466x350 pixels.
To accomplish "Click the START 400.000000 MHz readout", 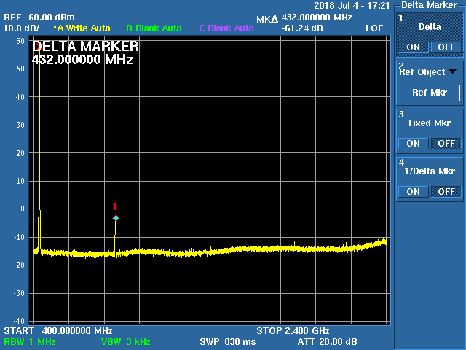I will click(58, 330).
